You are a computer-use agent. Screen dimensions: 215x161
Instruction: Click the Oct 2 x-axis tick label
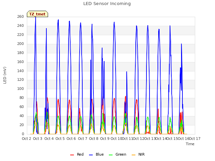pyautogui.click(x=27, y=139)
